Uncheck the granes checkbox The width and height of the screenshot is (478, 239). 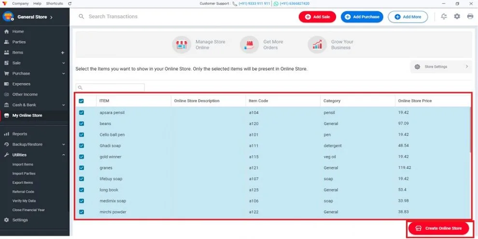point(82,168)
